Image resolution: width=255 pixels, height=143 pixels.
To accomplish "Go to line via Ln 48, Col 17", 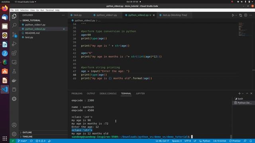I will click(x=162, y=141).
